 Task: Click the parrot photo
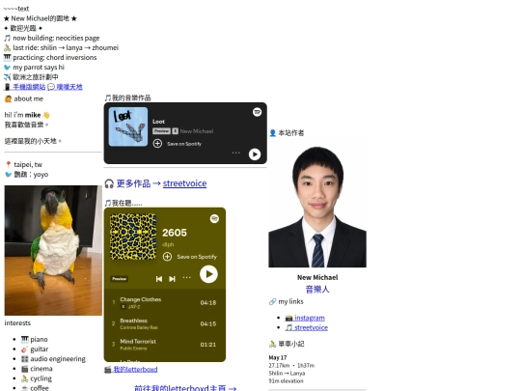(53, 250)
